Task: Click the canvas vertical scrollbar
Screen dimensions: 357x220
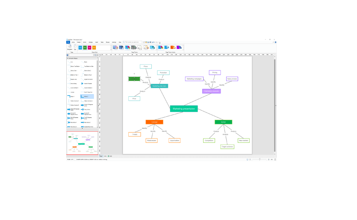Action: [x=275, y=105]
